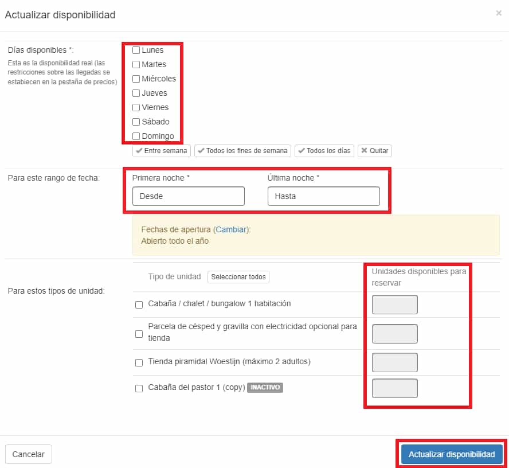Click units field for Cabaña del pastor
This screenshot has height=468, width=509.
[x=395, y=388]
